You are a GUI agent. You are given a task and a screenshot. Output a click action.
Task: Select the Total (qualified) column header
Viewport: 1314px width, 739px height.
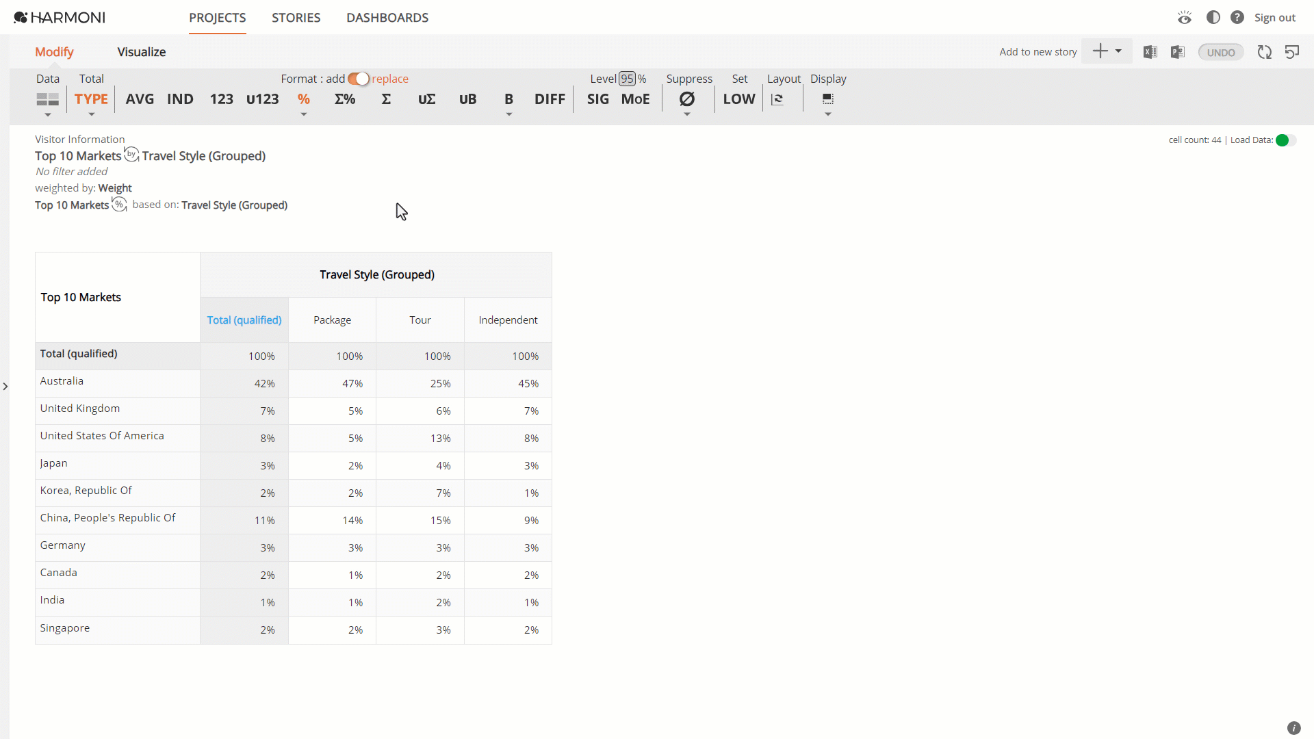[244, 320]
